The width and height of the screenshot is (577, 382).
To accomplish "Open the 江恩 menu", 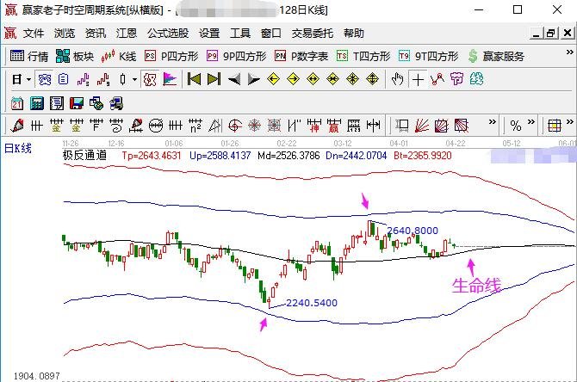I will tap(127, 34).
